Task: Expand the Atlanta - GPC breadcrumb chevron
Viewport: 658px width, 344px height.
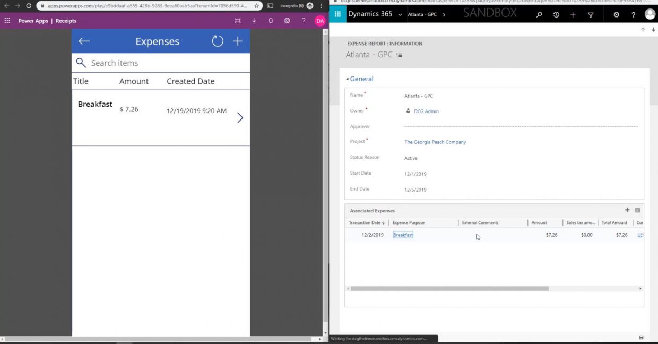Action: (444, 15)
